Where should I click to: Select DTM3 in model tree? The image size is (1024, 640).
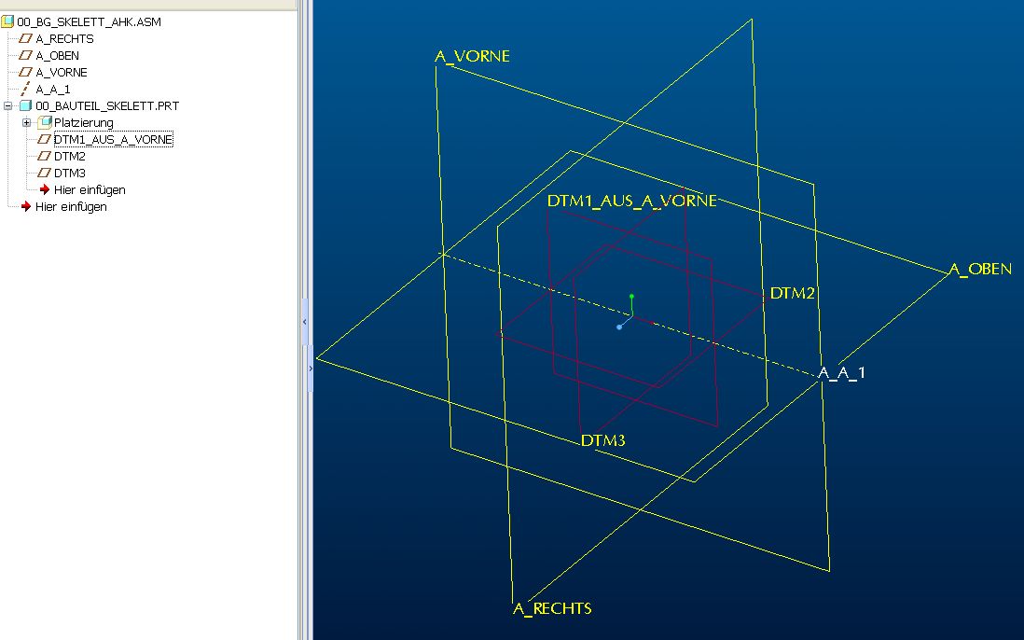70,174
